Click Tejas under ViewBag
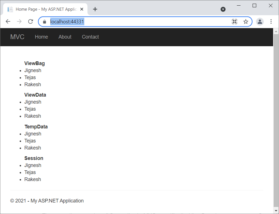 pos(30,77)
